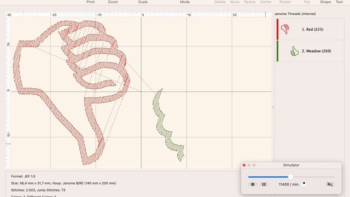Click the 11400 / min. speed value
The height and width of the screenshot is (197, 350).
coord(289,184)
